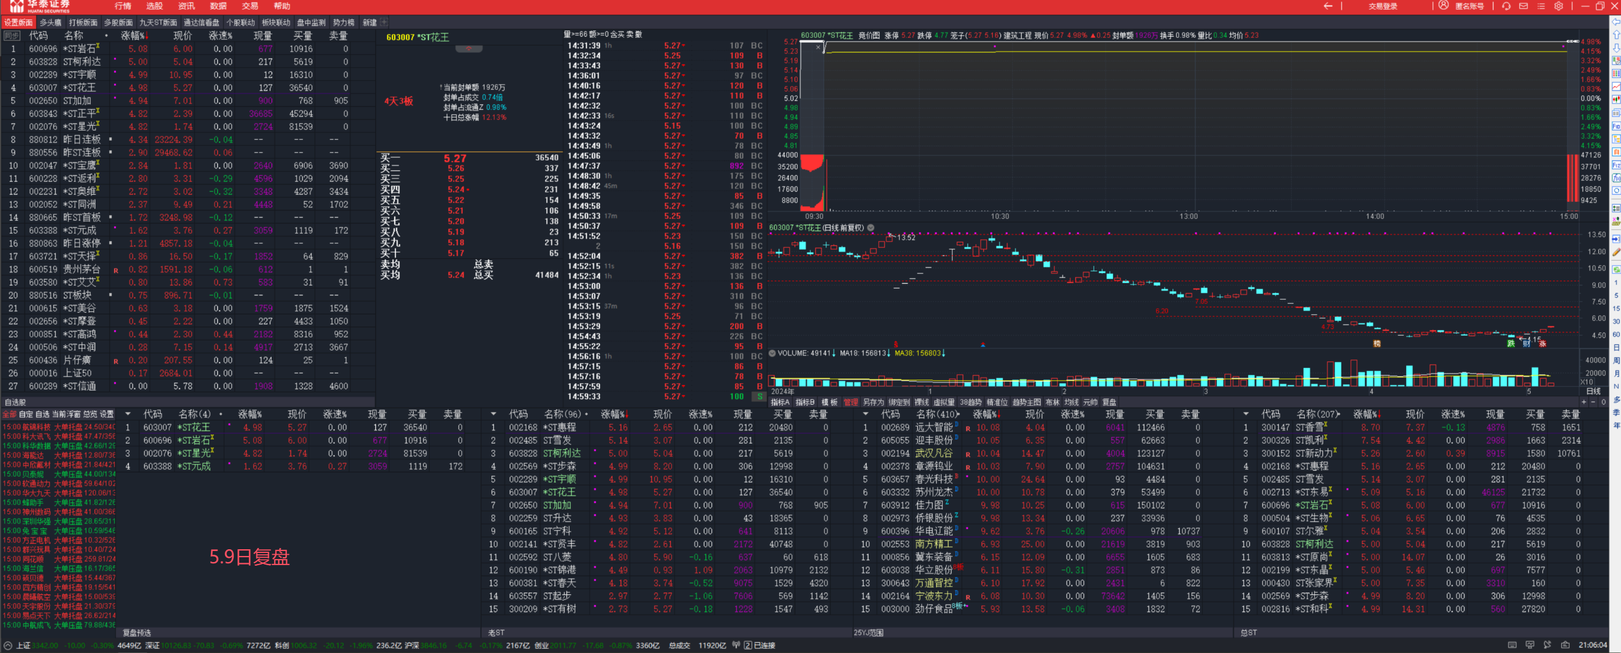The width and height of the screenshot is (1621, 653).
Task: Expand the 名称(410) column header arrow
Action: point(958,414)
